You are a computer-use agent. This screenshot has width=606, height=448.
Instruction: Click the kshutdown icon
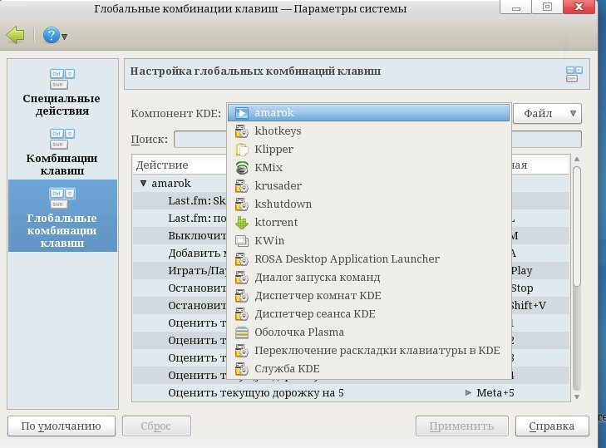coord(242,204)
